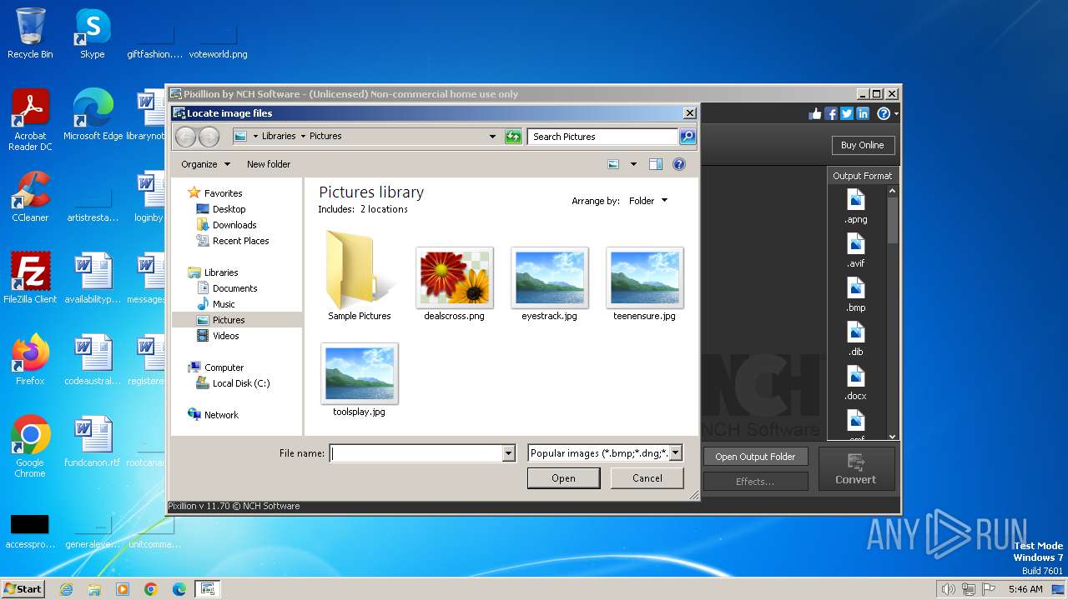
Task: Open the file type filter dropdown
Action: point(676,453)
